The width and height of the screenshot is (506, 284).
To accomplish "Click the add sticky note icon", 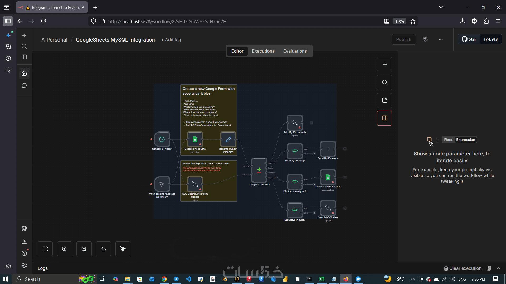I will point(385,100).
